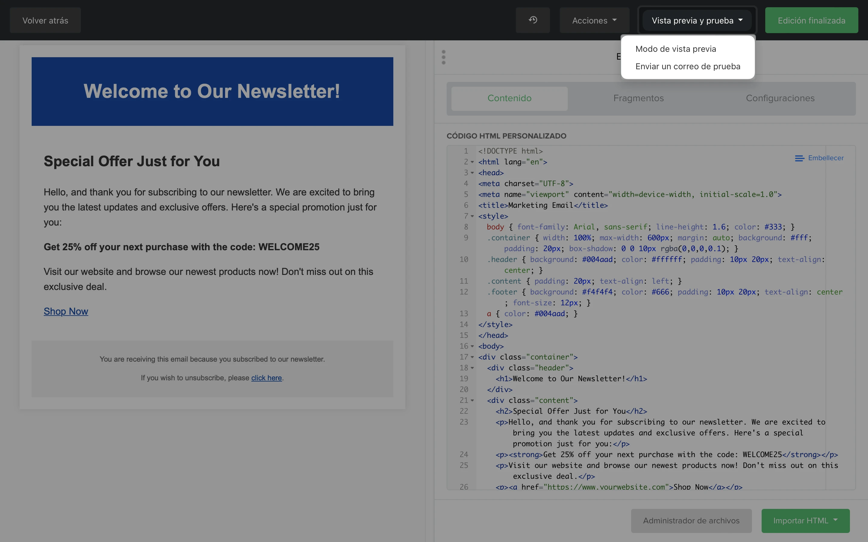Choose Enviar un correo de prueba
Viewport: 868px width, 542px height.
coord(687,66)
